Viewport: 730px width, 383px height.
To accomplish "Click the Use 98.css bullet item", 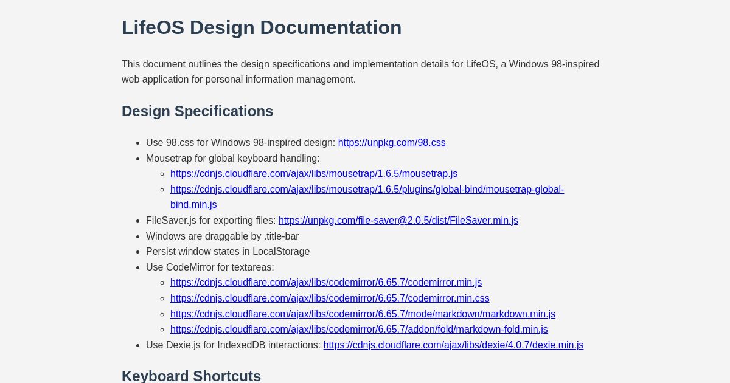I will pyautogui.click(x=241, y=142).
